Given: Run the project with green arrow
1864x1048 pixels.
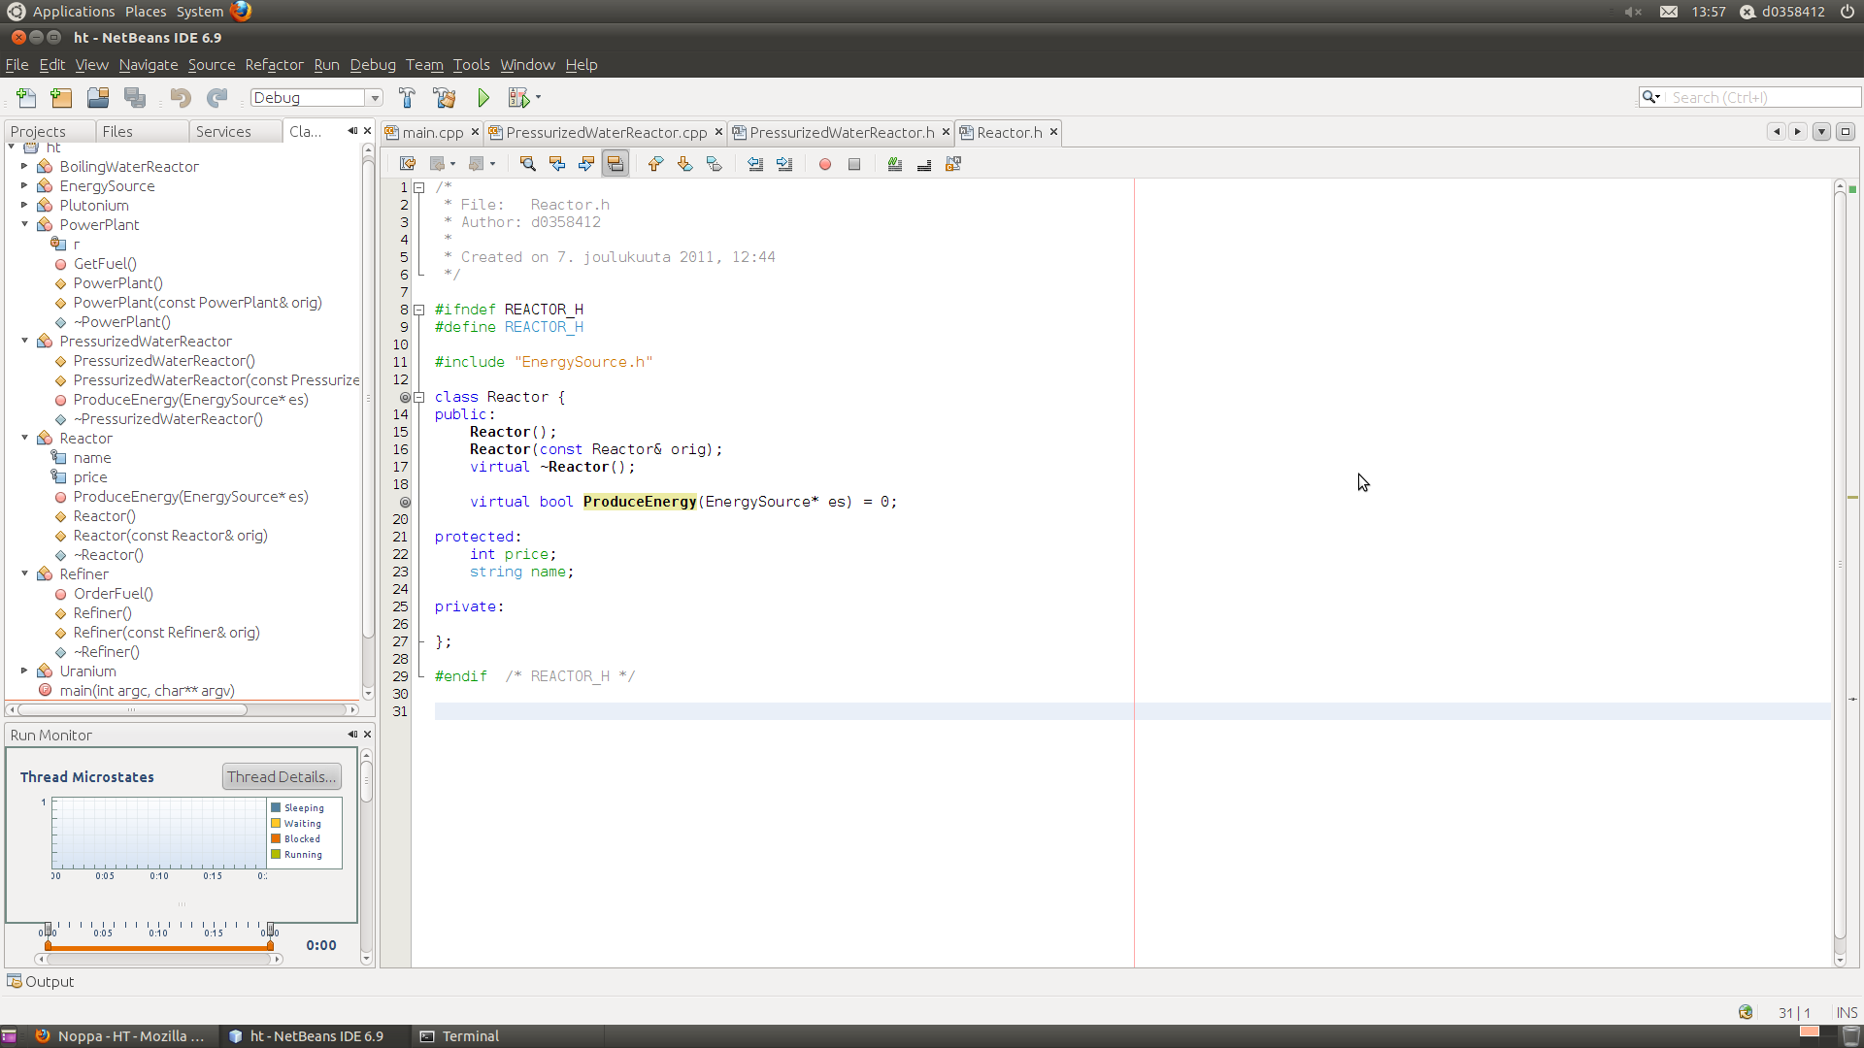Looking at the screenshot, I should coord(483,98).
